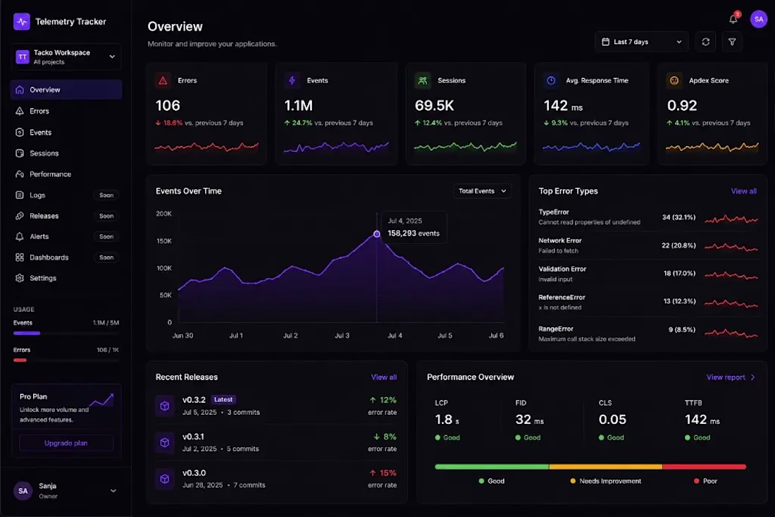Click the 15% error rate for v0.3.0
Screen dimensions: 775x517
(383, 473)
